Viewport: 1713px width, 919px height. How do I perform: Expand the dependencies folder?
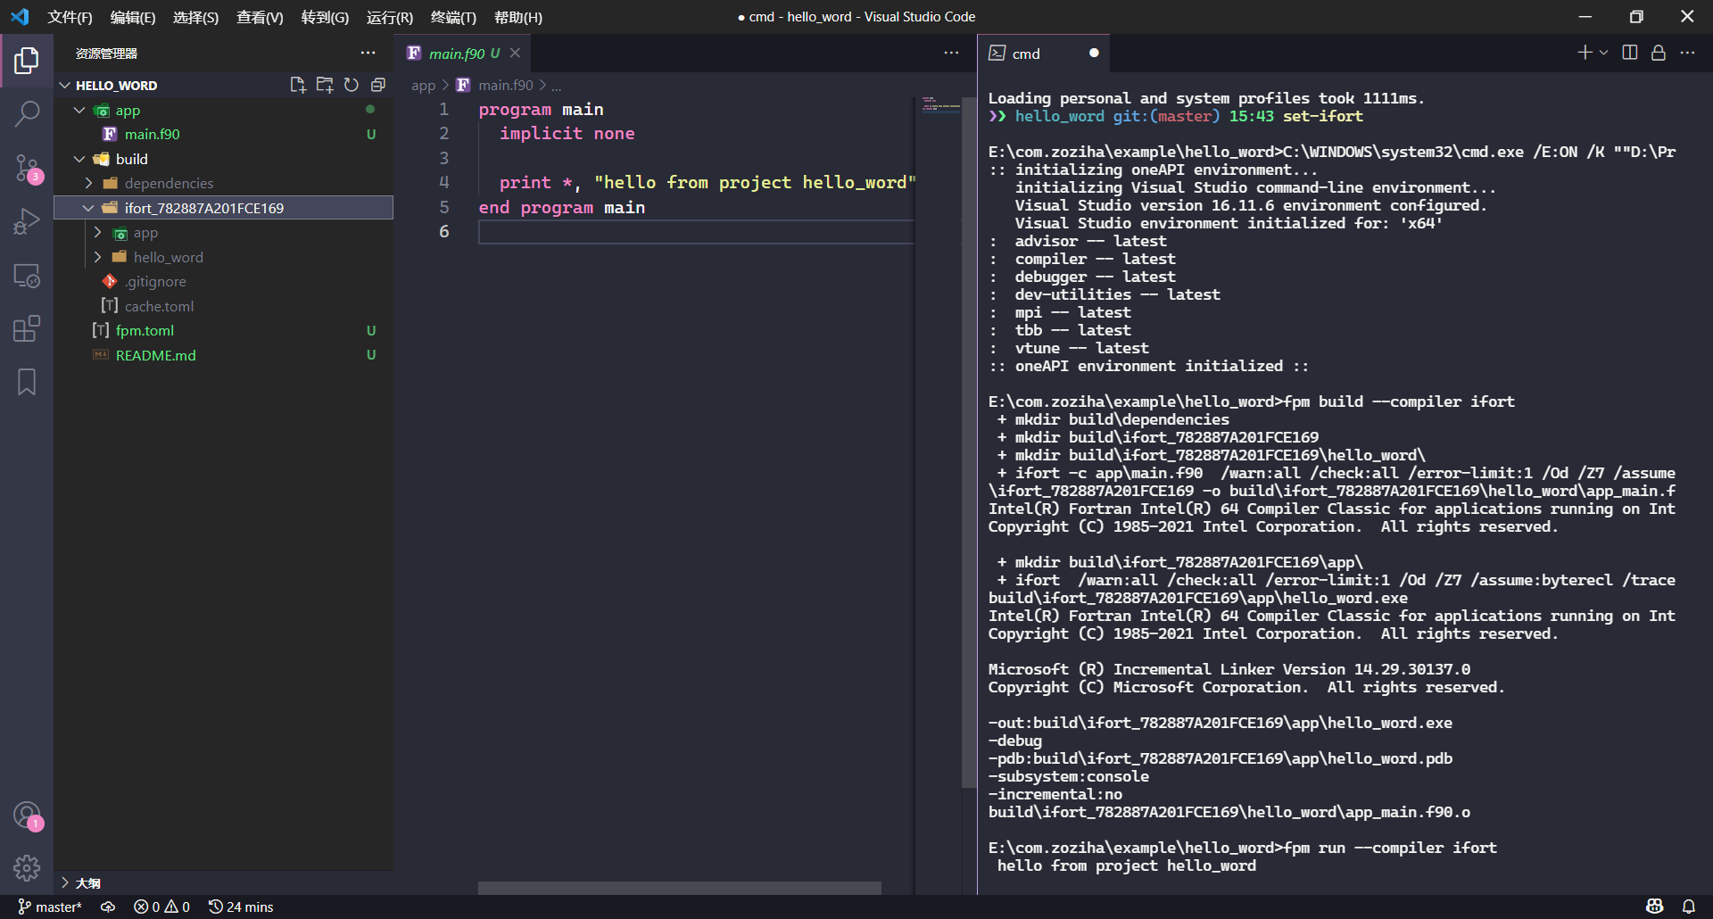pos(88,183)
